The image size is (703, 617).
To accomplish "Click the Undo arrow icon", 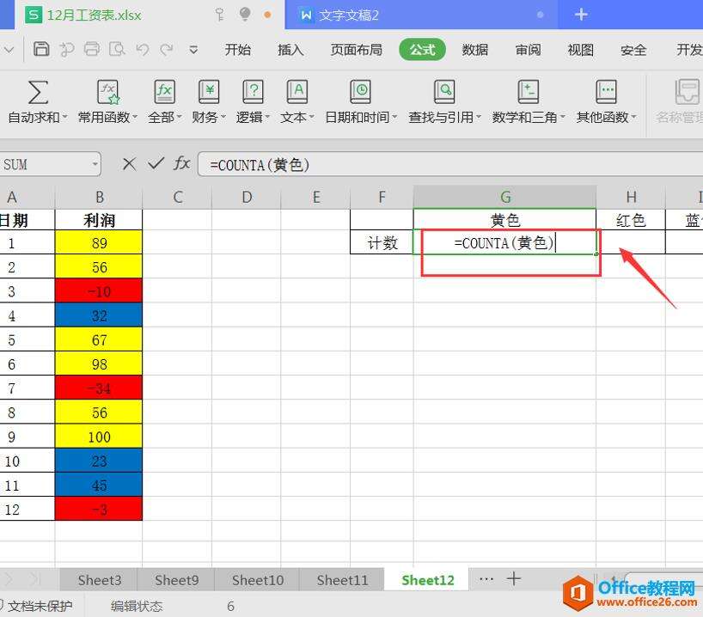I will point(143,49).
